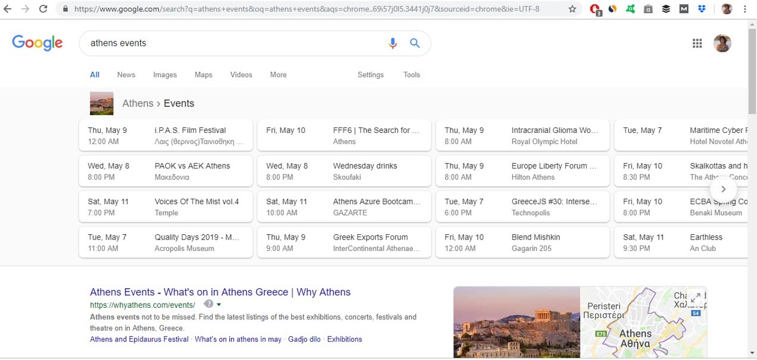Open the gray shopping bag extension
This screenshot has height=360, width=757.
click(x=648, y=9)
